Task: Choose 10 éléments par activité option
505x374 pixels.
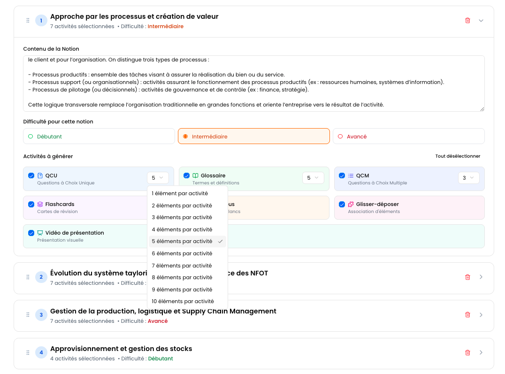Action: [183, 301]
